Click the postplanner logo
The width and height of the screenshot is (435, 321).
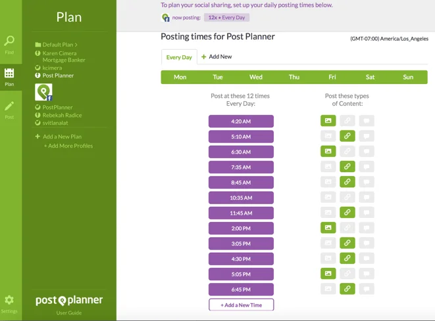(69, 300)
